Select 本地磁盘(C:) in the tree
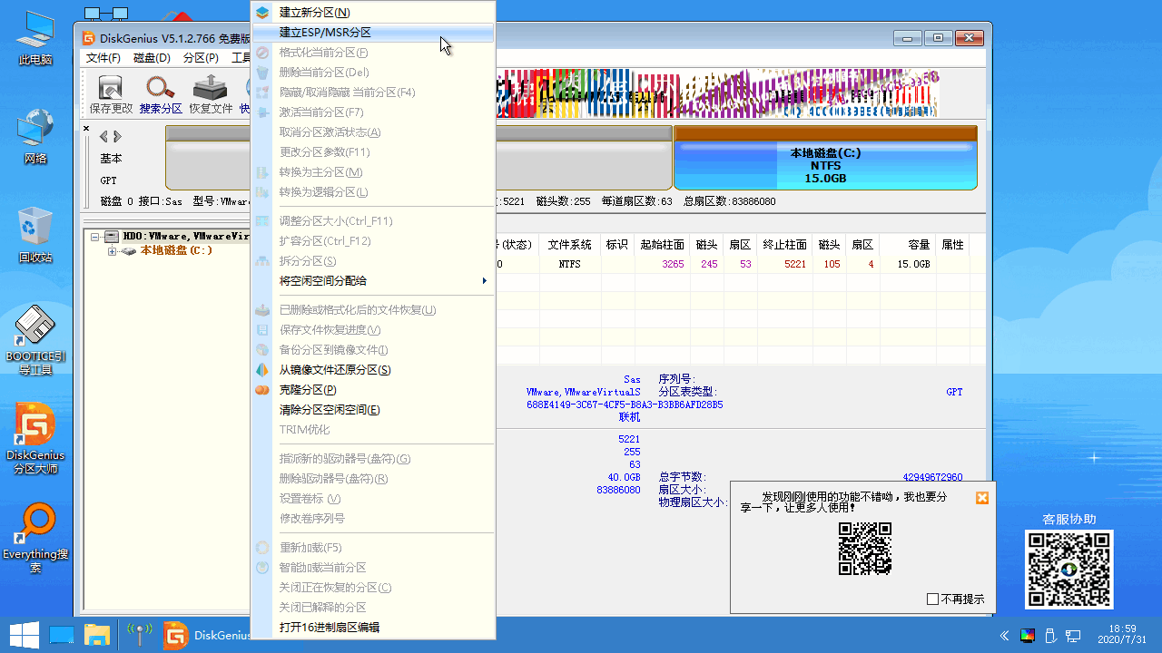 pos(176,250)
